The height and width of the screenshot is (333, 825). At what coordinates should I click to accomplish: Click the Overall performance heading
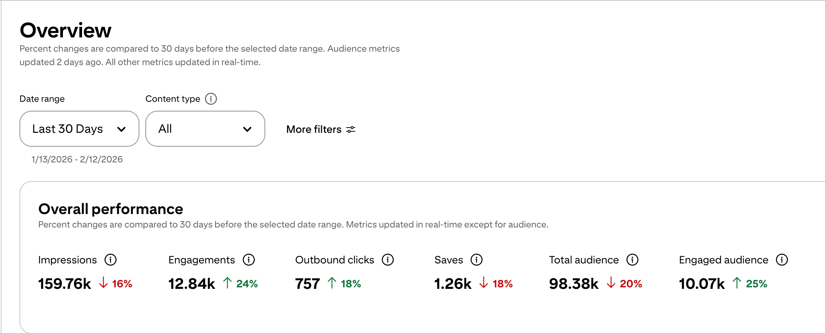click(111, 209)
